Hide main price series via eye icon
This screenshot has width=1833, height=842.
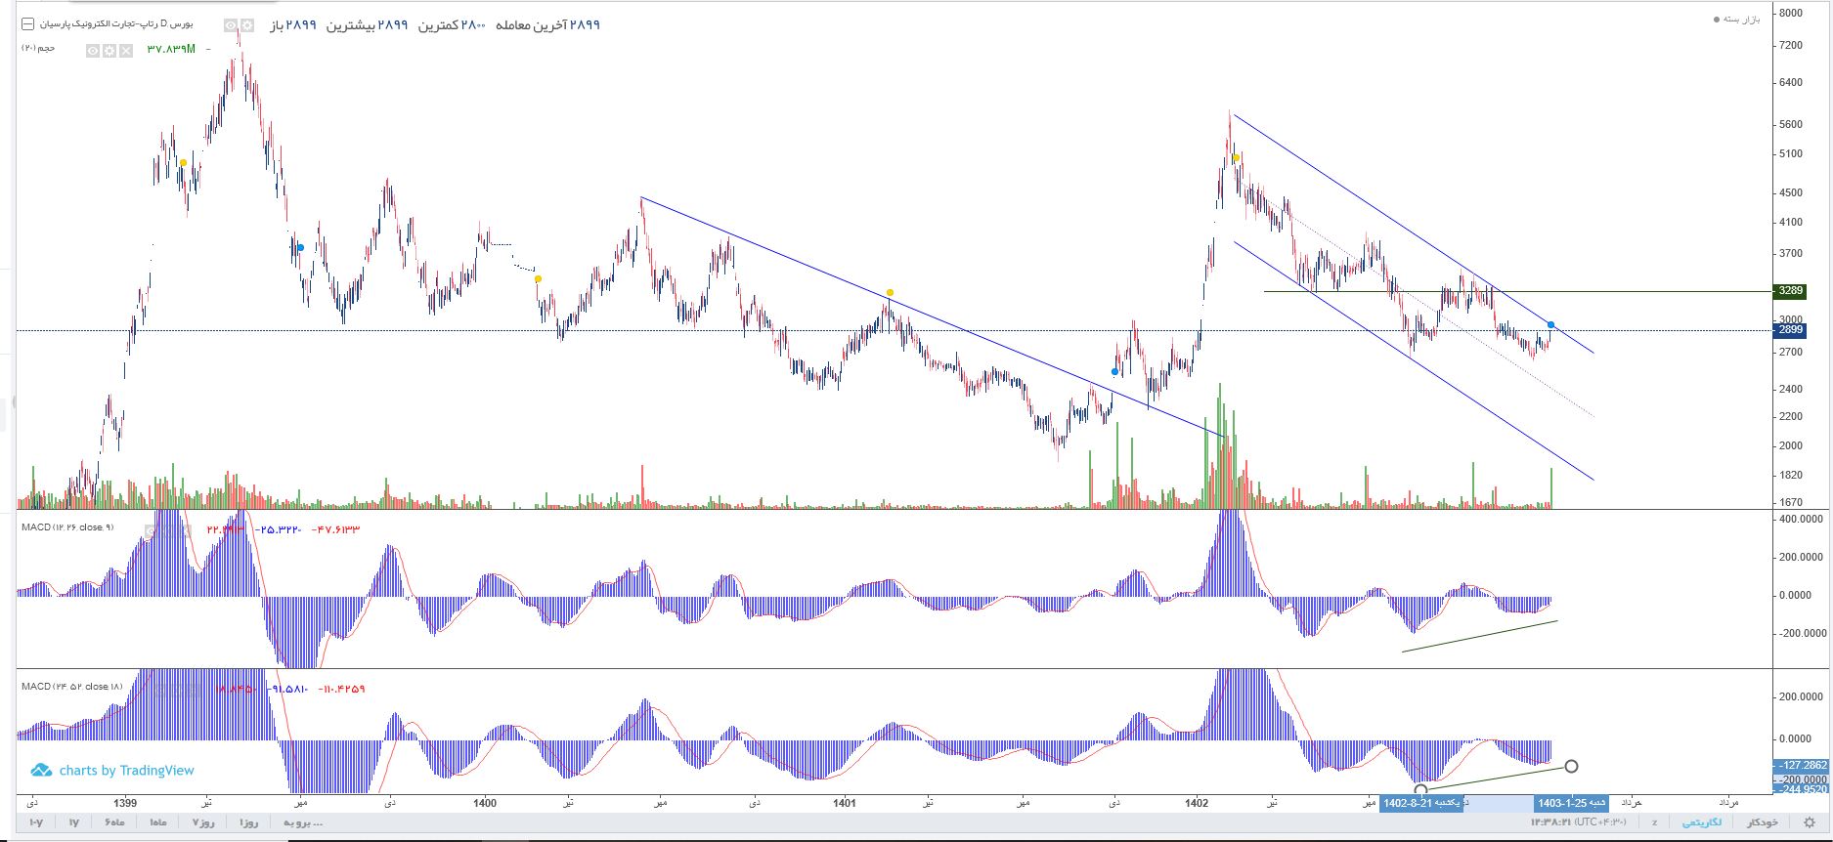click(231, 24)
